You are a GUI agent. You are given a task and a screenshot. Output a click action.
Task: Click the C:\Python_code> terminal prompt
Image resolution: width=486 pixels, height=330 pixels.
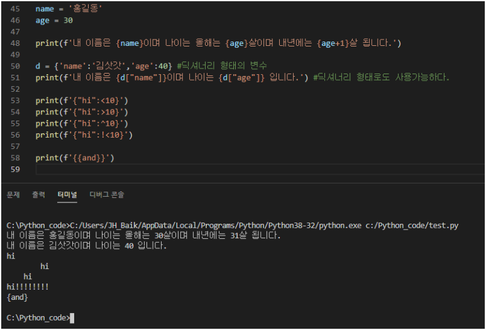coord(38,318)
